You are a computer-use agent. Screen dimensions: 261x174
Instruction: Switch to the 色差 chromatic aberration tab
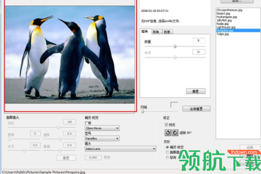pos(167,32)
